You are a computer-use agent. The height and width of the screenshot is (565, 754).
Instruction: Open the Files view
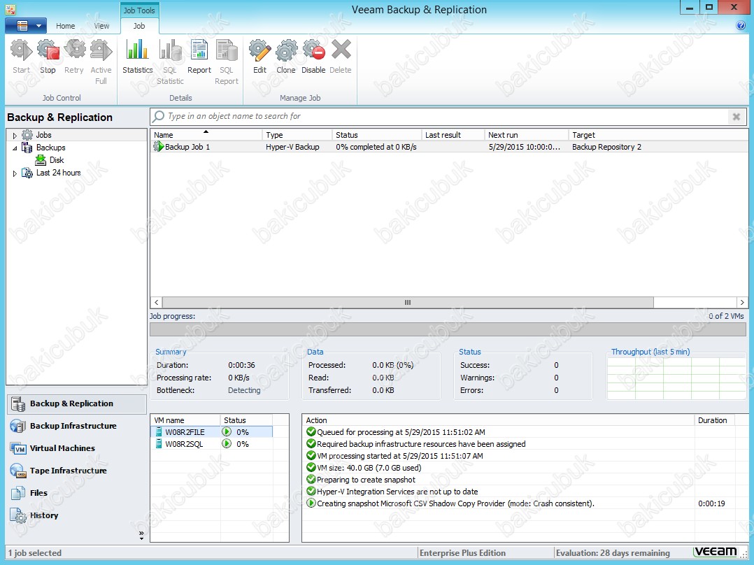(77, 493)
